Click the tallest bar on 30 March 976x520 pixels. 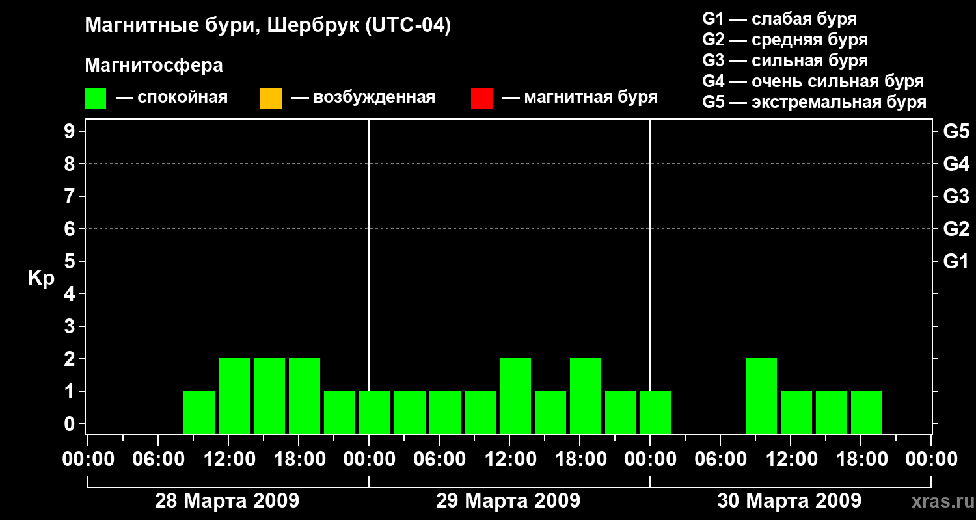(761, 396)
